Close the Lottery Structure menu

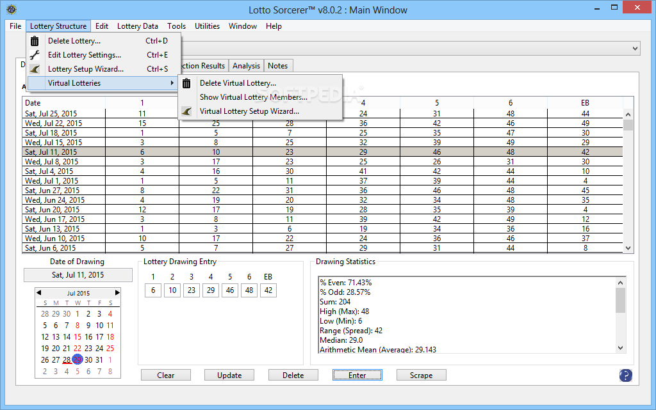coord(58,26)
